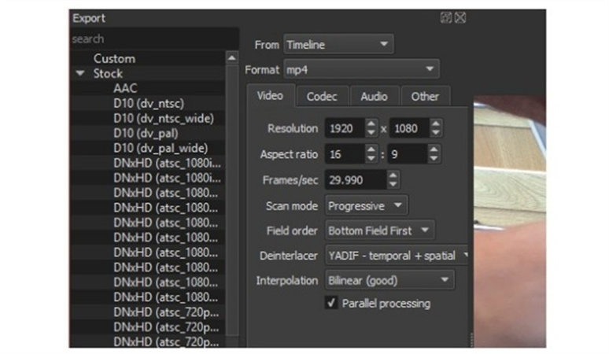This screenshot has width=609, height=354.
Task: Toggle the Parallel processing checkbox
Action: coord(332,303)
